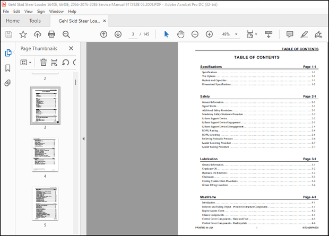Screen dimensions: 329x236
Task: Open the Window menu
Action: click(56, 11)
